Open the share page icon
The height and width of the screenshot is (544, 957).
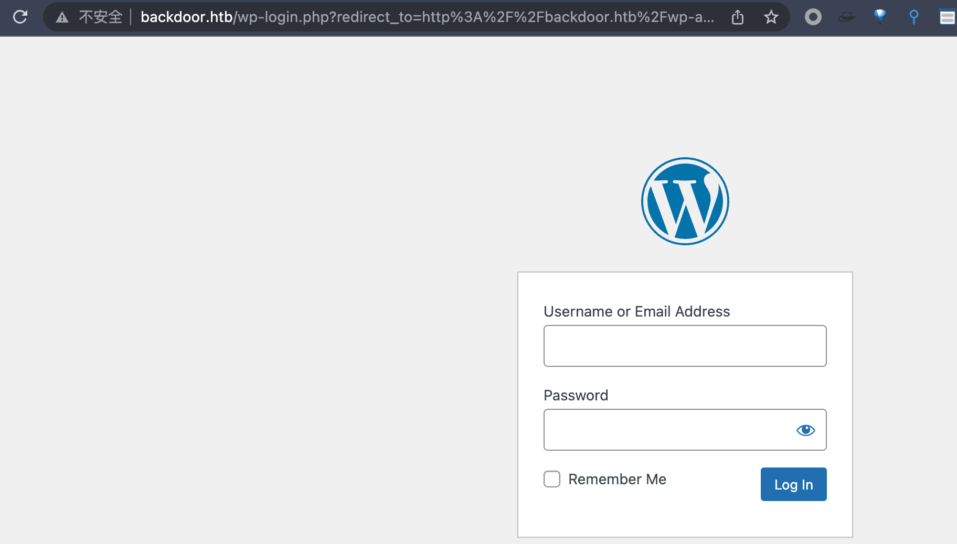(x=738, y=17)
